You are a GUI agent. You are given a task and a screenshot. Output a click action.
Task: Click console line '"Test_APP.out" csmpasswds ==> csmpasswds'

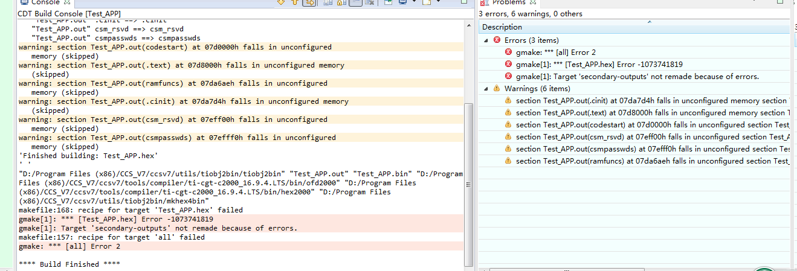116,38
